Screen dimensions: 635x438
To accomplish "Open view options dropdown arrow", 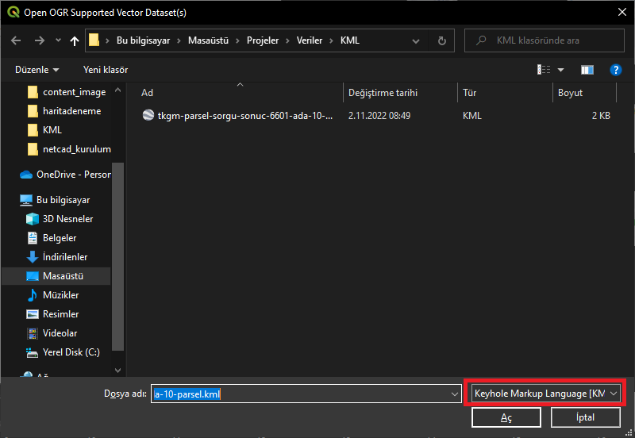I will click(561, 70).
